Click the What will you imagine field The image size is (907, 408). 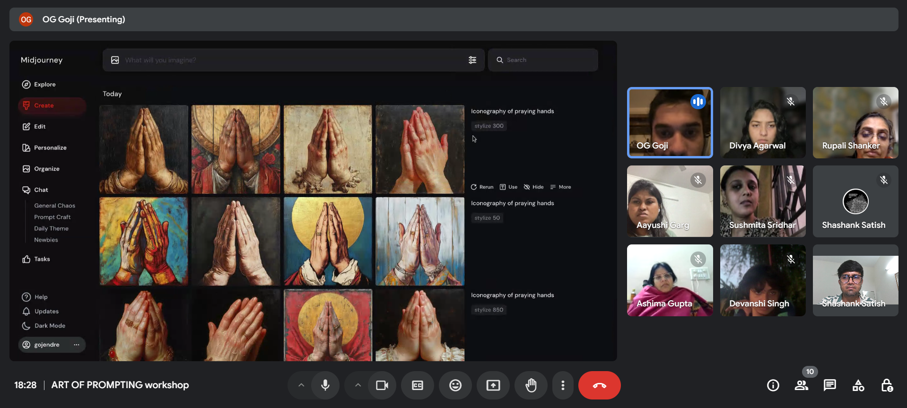pyautogui.click(x=293, y=60)
